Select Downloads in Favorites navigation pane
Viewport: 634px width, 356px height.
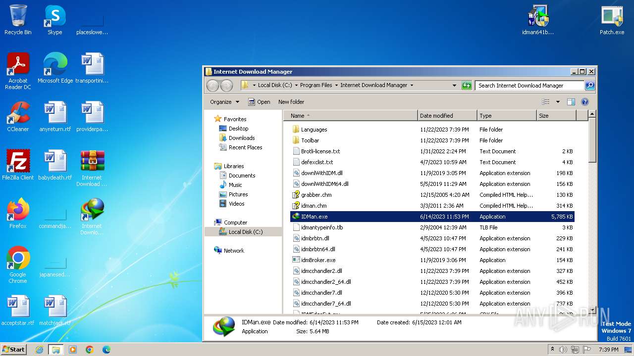tap(241, 138)
